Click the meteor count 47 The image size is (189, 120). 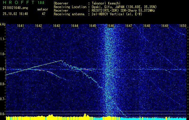tap(44, 14)
